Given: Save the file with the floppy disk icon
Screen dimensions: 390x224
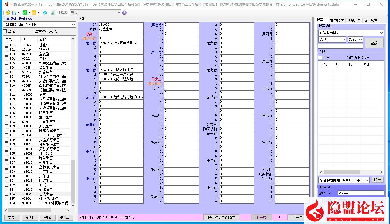Looking at the screenshot, I should pos(14,13).
